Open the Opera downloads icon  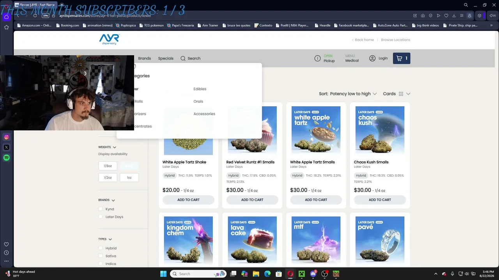coord(454,16)
